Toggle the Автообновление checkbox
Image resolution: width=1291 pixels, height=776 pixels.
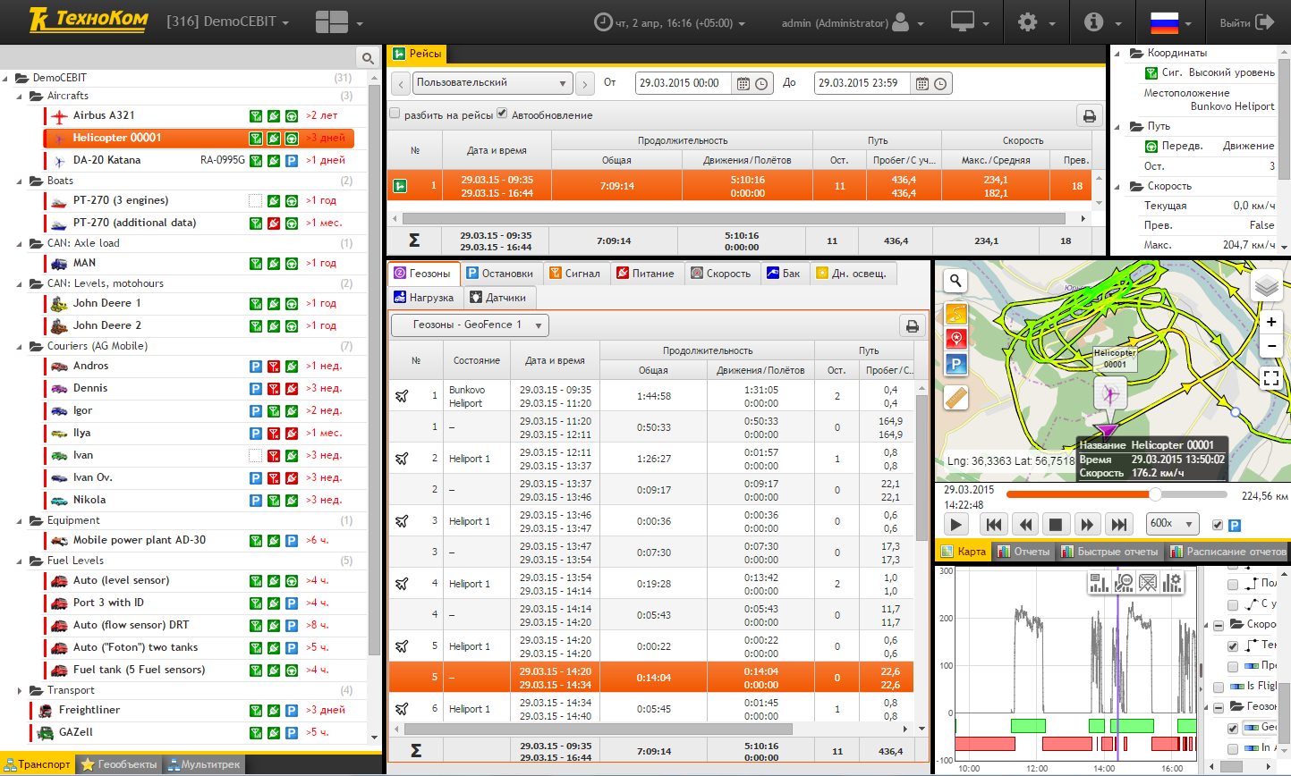502,114
